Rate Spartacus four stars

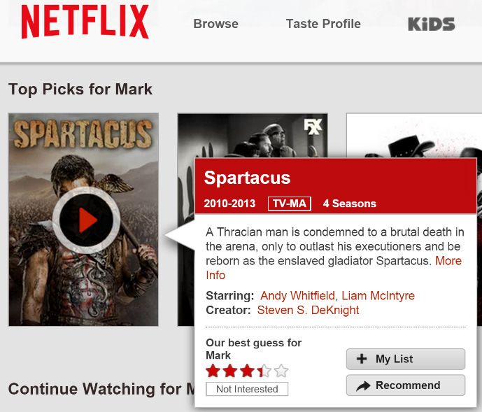264,371
